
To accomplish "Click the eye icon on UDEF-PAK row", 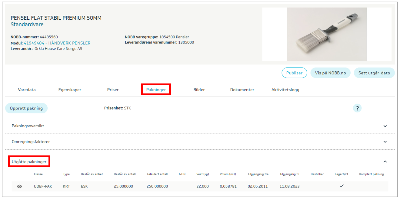I will pyautogui.click(x=19, y=186).
